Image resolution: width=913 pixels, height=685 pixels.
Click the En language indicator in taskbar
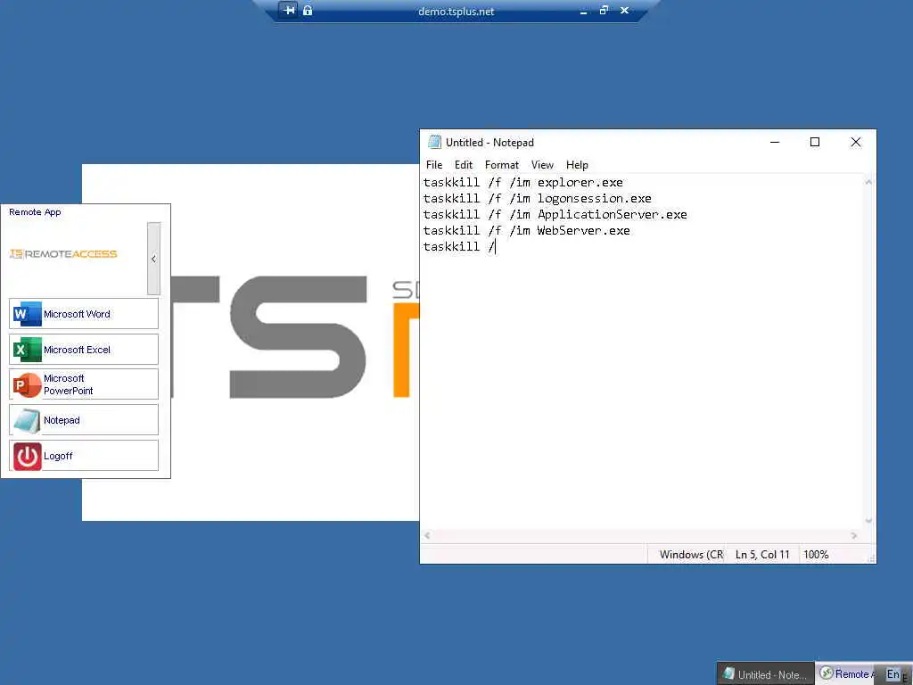(893, 674)
